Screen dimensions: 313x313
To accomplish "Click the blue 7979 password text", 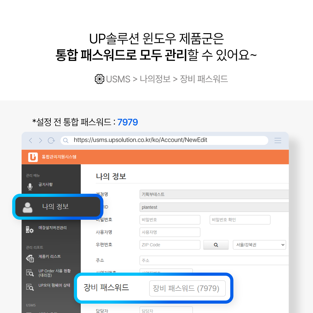I will 128,122.
